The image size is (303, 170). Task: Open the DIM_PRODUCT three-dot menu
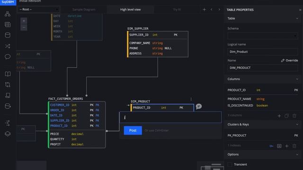click(x=191, y=99)
